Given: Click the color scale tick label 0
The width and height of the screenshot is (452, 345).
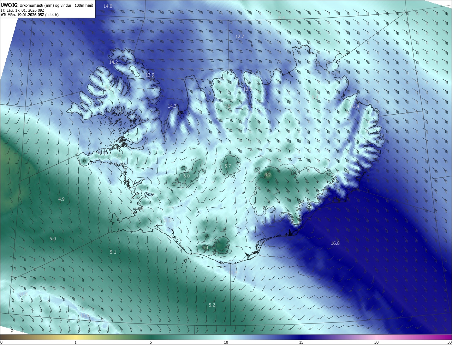Looking at the screenshot, I should point(1,343).
